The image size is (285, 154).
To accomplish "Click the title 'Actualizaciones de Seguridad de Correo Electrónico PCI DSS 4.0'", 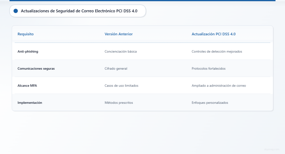I will (79, 11).
